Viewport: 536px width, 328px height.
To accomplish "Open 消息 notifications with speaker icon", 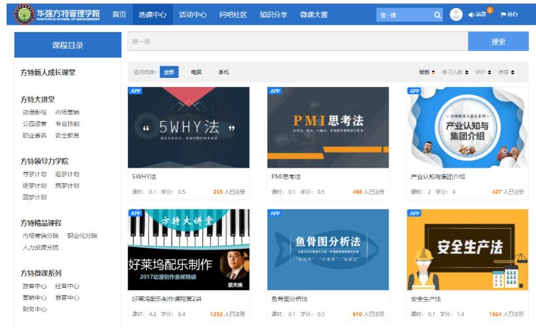I will coord(478,14).
